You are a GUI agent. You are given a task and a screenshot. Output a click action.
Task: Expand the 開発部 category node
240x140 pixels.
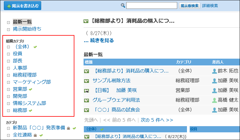(8, 96)
